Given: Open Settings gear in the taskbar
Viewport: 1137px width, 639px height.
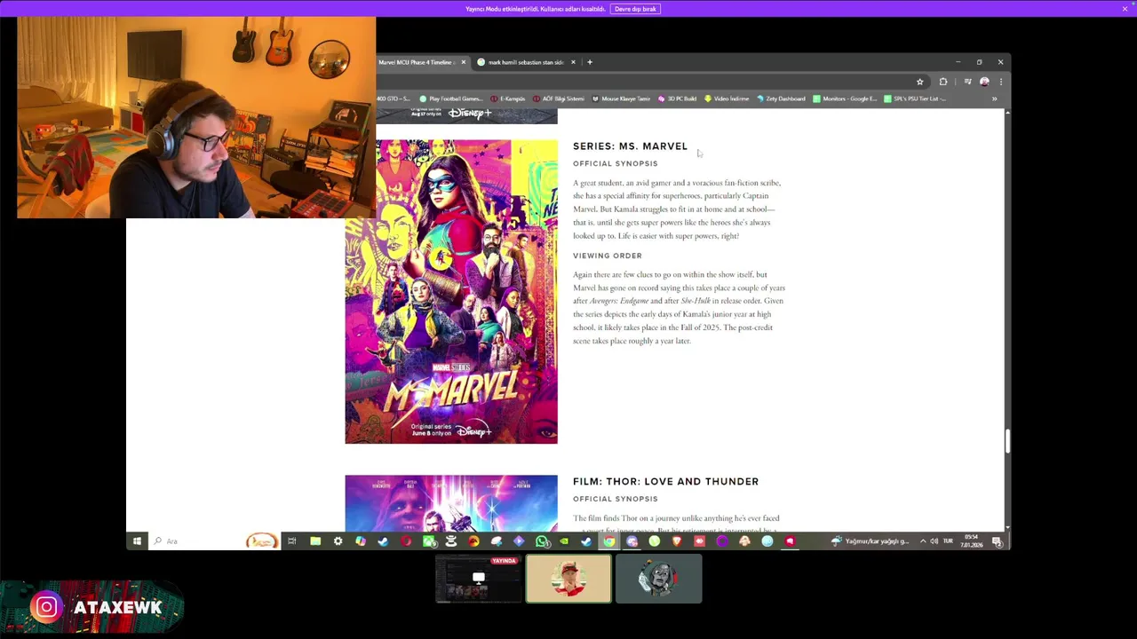Looking at the screenshot, I should (x=338, y=540).
